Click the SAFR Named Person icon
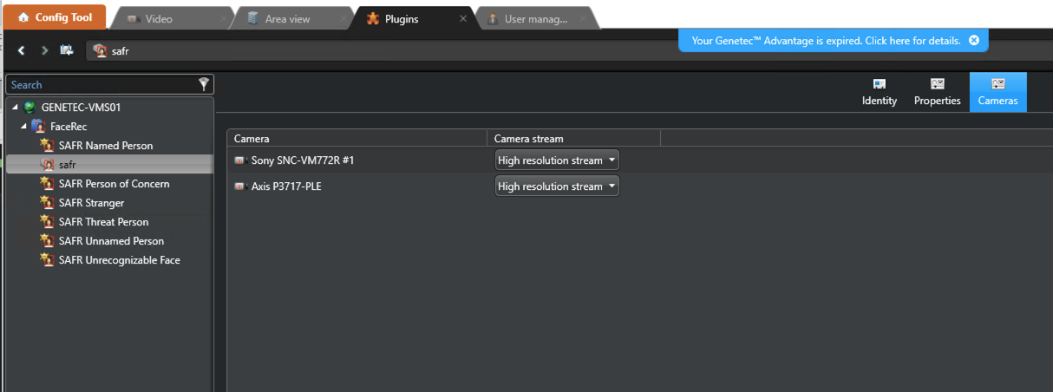 point(48,146)
